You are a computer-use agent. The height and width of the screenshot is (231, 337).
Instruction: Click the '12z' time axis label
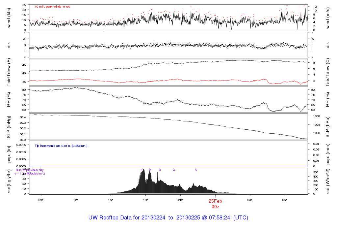click(76, 200)
